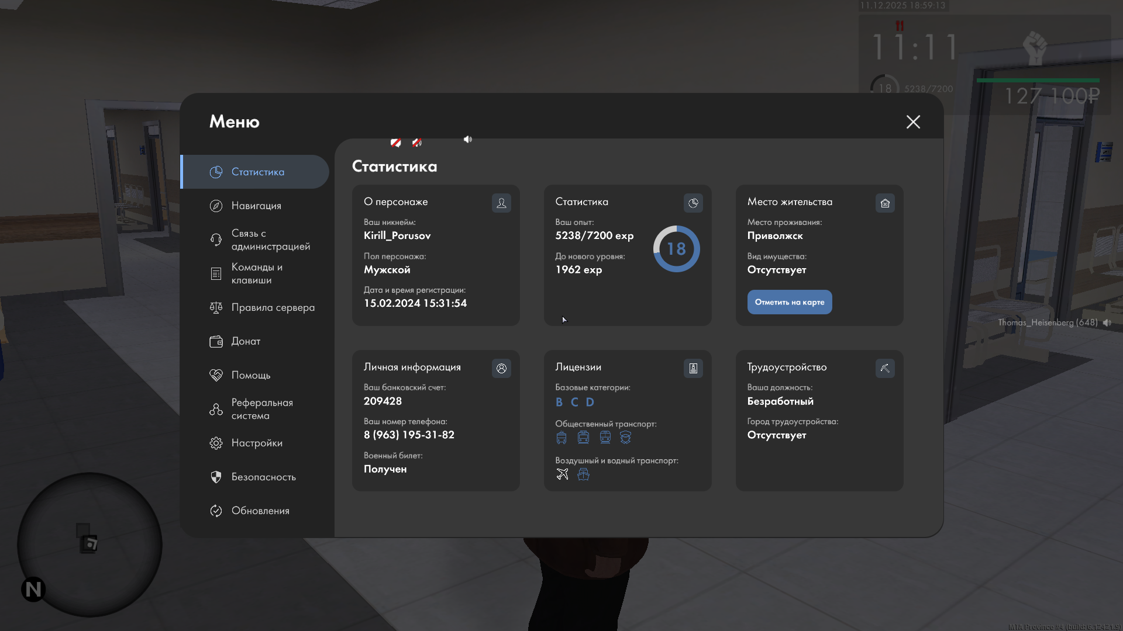Click the speaker volume icon above Статистика heading
The image size is (1123, 631).
tap(467, 139)
